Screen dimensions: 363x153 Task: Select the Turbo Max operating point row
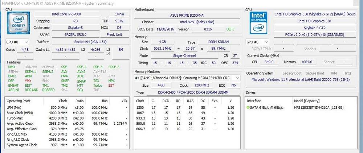click(67, 118)
